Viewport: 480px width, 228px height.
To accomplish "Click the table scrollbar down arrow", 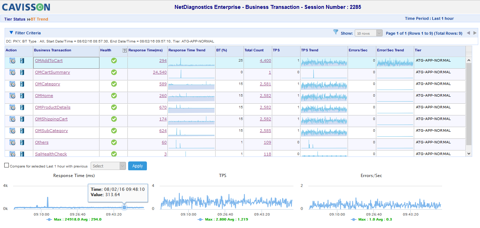I will [469, 154].
